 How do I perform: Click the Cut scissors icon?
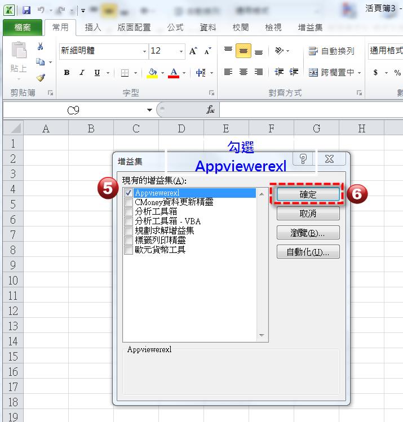coord(41,46)
